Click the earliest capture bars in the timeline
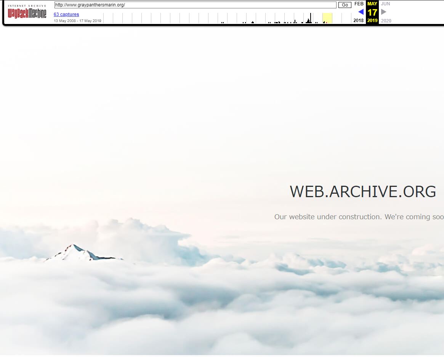Image resolution: width=444 pixels, height=357 pixels. pyautogui.click(x=223, y=22)
